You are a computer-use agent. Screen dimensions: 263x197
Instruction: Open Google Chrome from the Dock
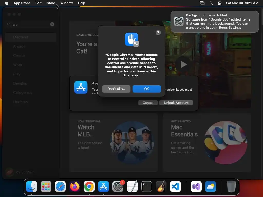(89, 186)
